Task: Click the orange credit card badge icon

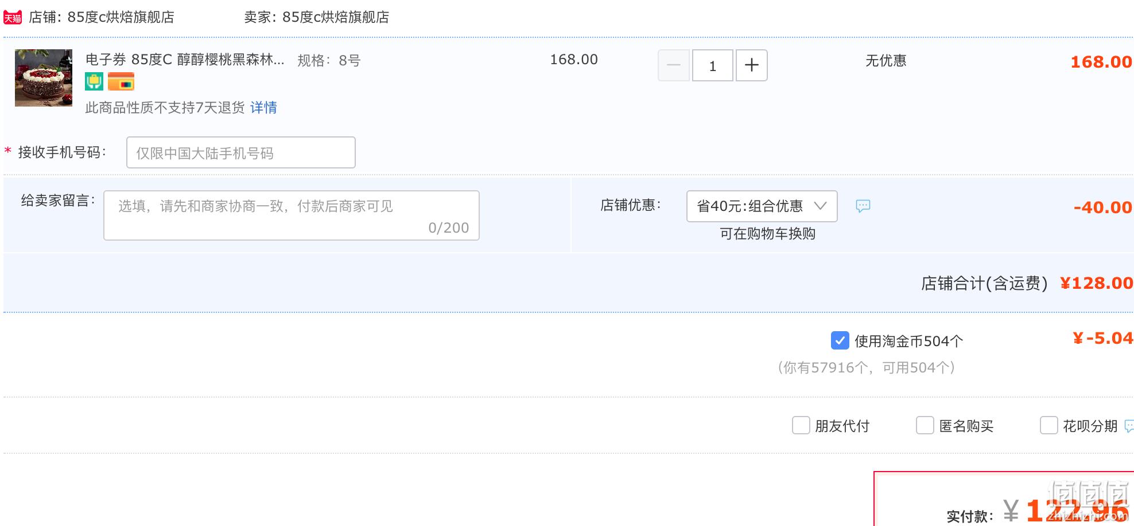Action: coord(121,82)
